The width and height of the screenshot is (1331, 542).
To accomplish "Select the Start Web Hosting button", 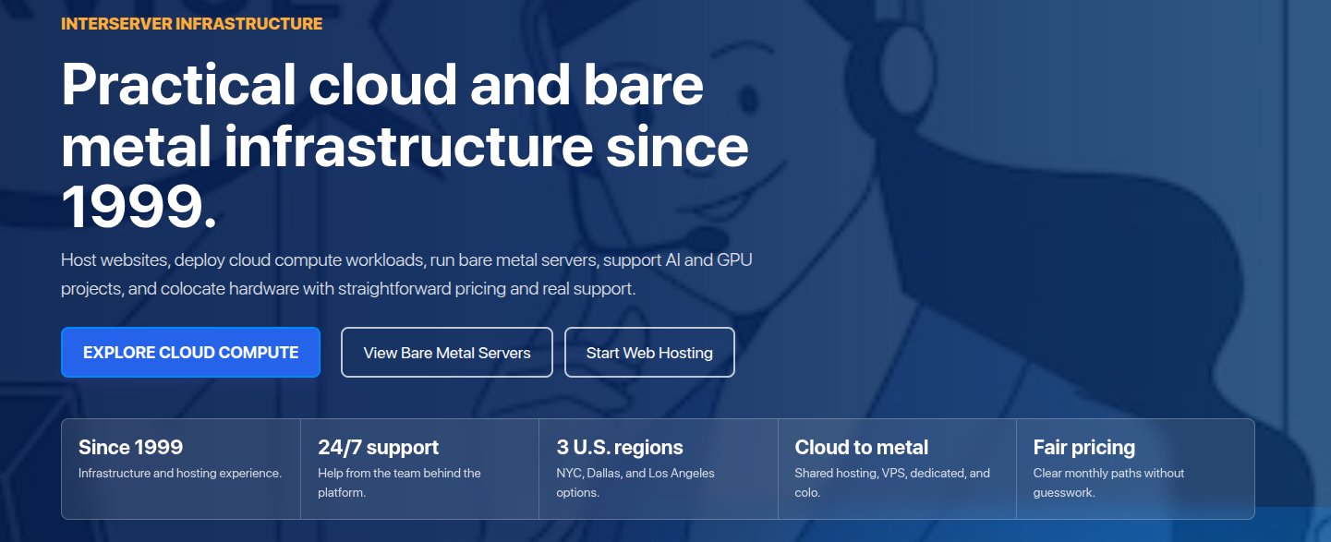I will pos(649,353).
